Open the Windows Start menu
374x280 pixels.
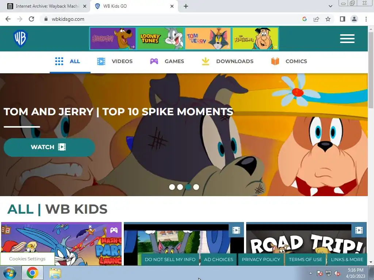click(x=10, y=273)
